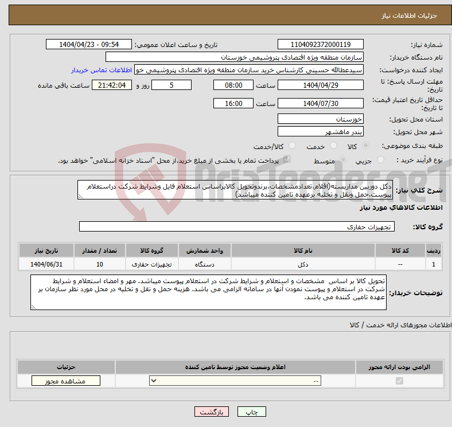452x427 pixels.
Task: Click the چاپ (print) button
Action: pos(251,412)
